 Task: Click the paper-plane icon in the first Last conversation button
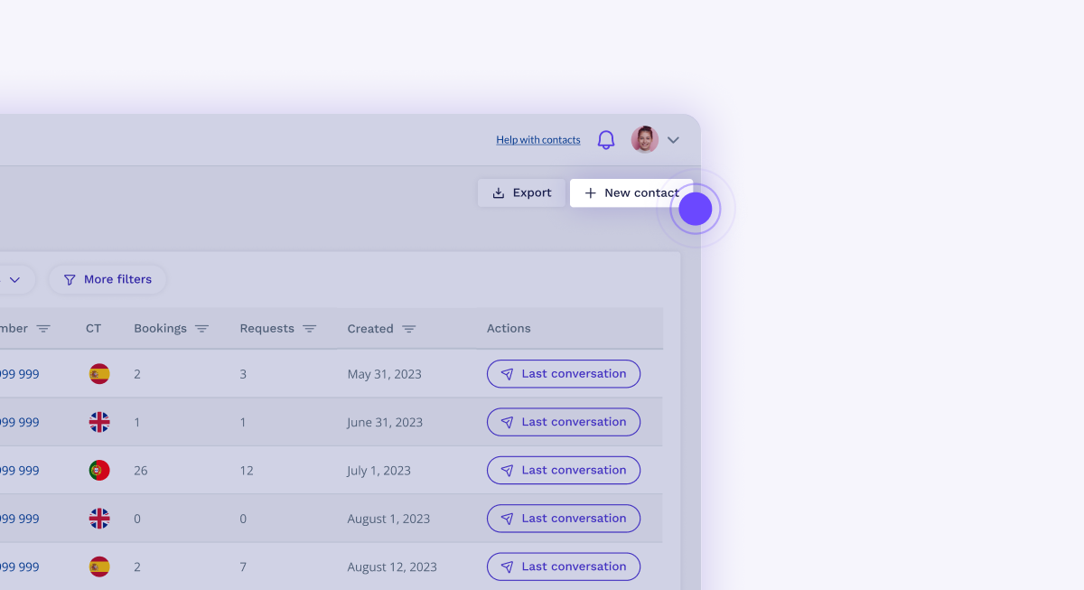[x=507, y=373]
